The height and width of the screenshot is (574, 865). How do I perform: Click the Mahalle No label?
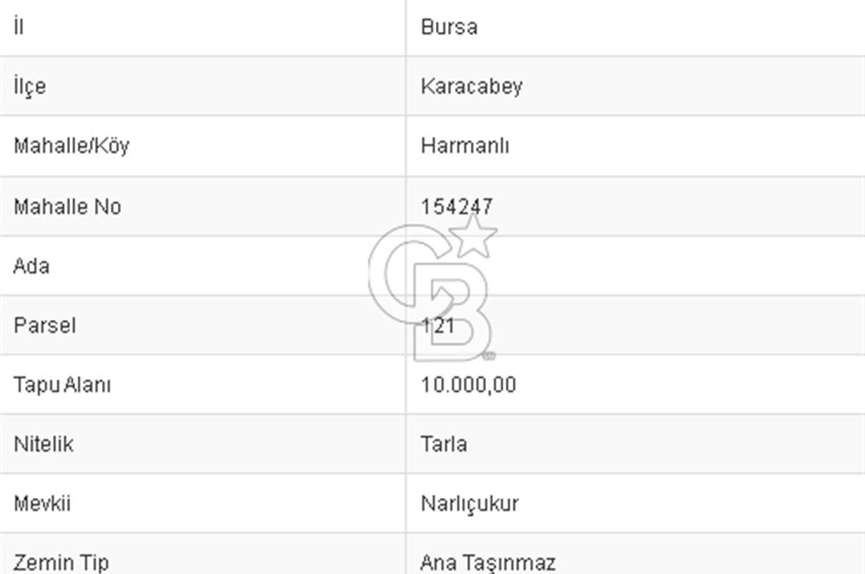(x=67, y=207)
